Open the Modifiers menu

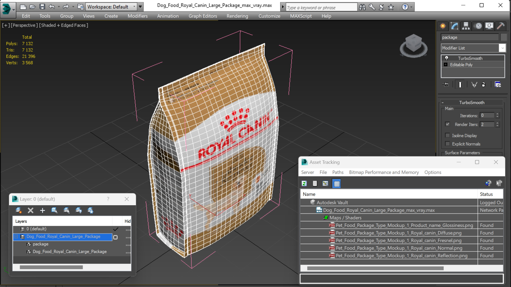click(138, 16)
